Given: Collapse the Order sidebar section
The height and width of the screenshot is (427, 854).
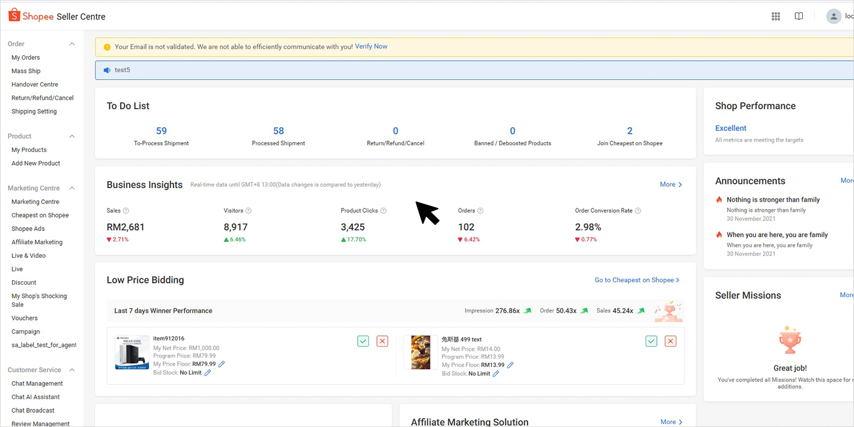Looking at the screenshot, I should (x=72, y=43).
